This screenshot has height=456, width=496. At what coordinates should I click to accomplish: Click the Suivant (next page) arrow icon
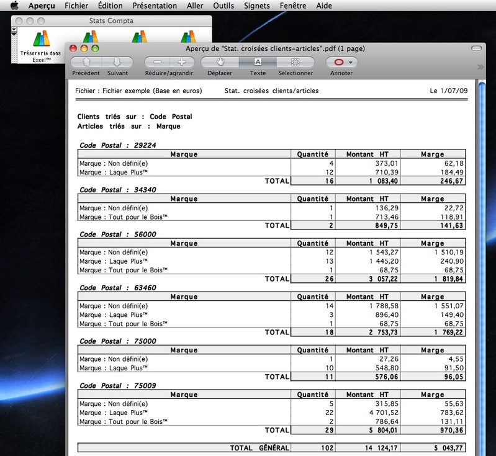117,62
